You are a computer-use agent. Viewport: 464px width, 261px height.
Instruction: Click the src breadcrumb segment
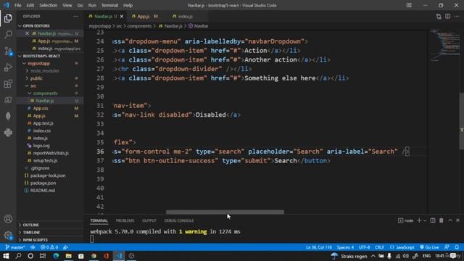(119, 26)
